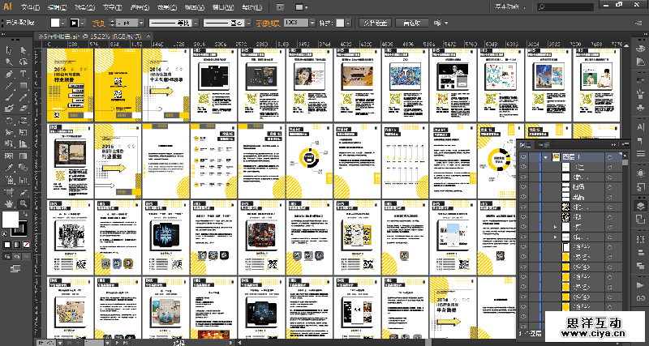Click the large white fill color swatch

[x=11, y=219]
